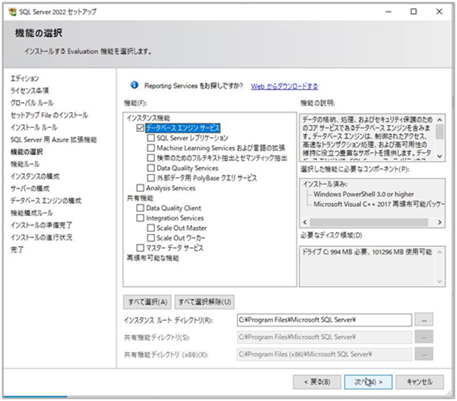The width and height of the screenshot is (457, 401).
Task: Tick Scale Out ワーカー checkbox
Action: [x=151, y=238]
